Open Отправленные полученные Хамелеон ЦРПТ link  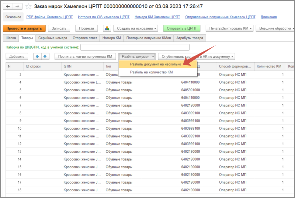click(220, 17)
